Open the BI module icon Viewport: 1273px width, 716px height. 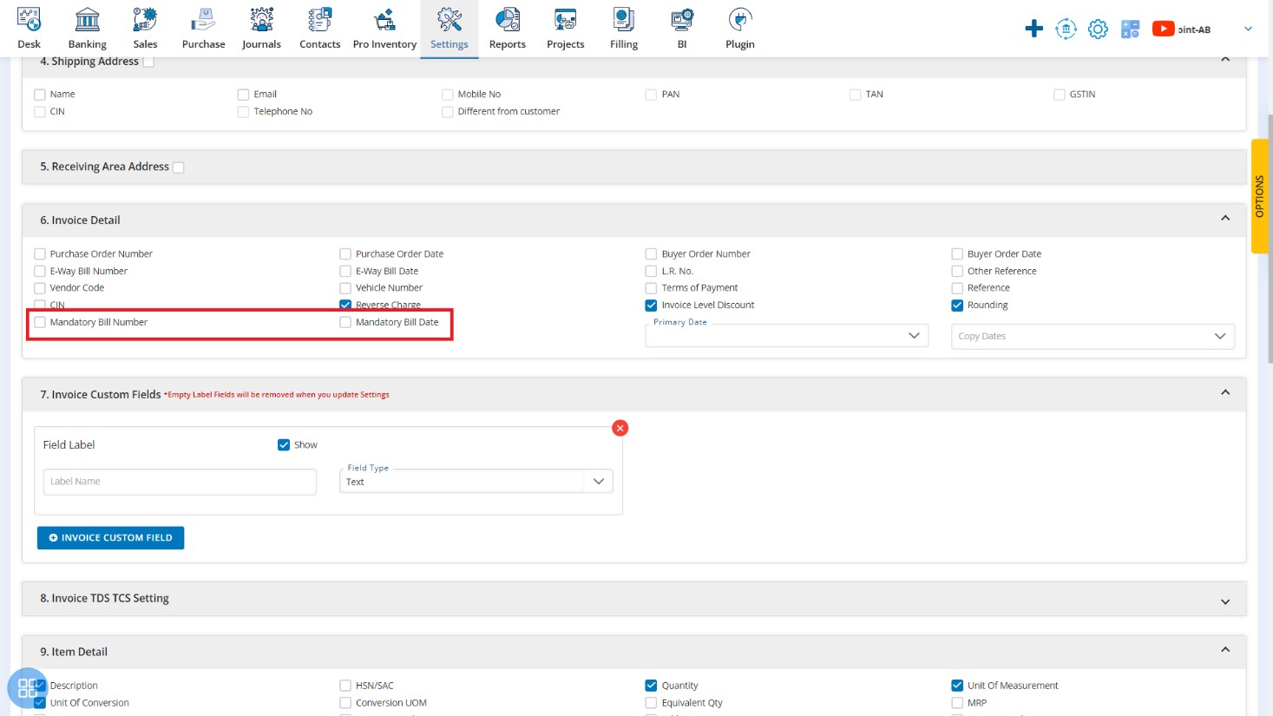pos(682,19)
